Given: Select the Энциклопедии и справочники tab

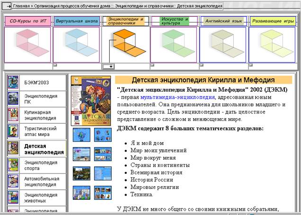Looking at the screenshot, I should 125,21.
